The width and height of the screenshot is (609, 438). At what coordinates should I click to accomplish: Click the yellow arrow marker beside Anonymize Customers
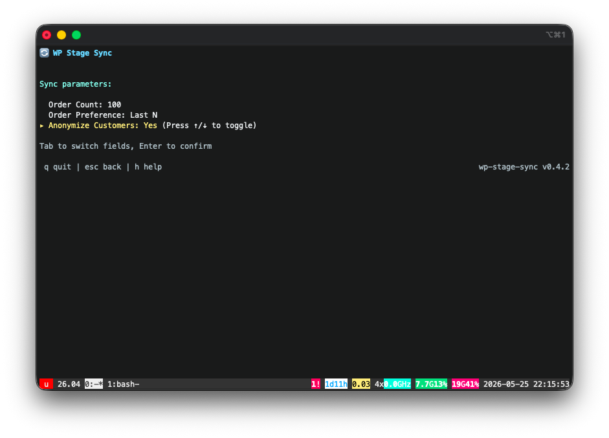pos(41,126)
